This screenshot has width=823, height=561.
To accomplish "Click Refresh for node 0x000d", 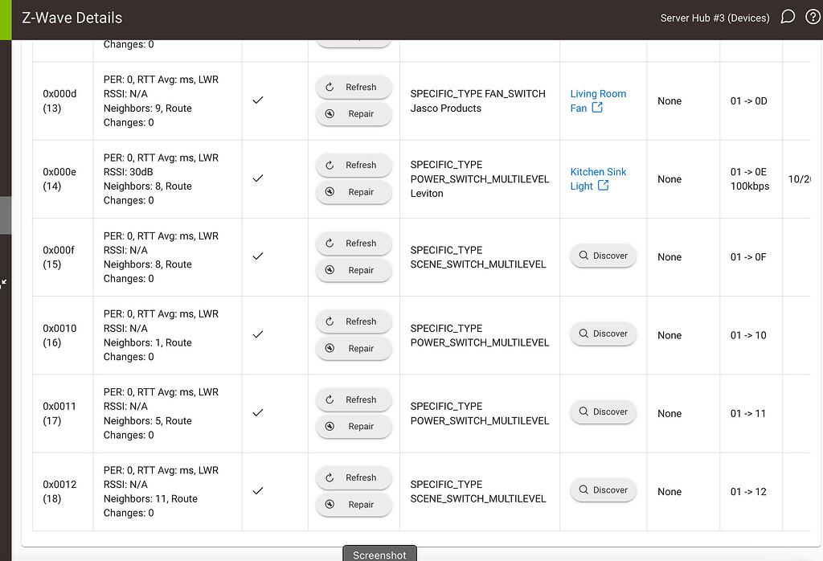I will tap(354, 87).
